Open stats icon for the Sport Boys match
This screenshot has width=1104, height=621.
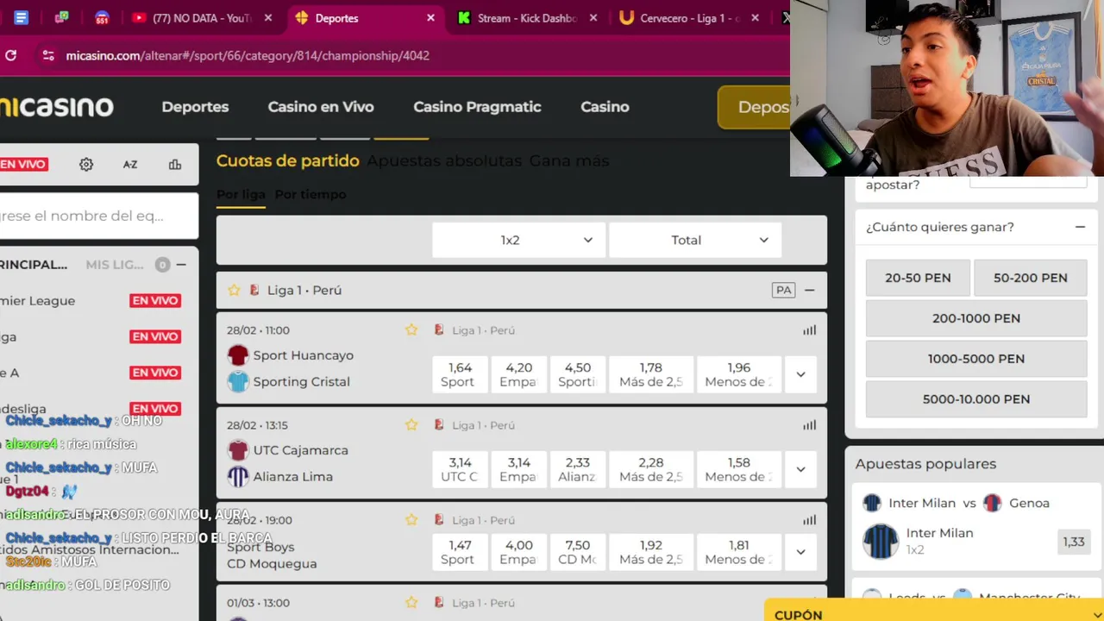click(809, 519)
